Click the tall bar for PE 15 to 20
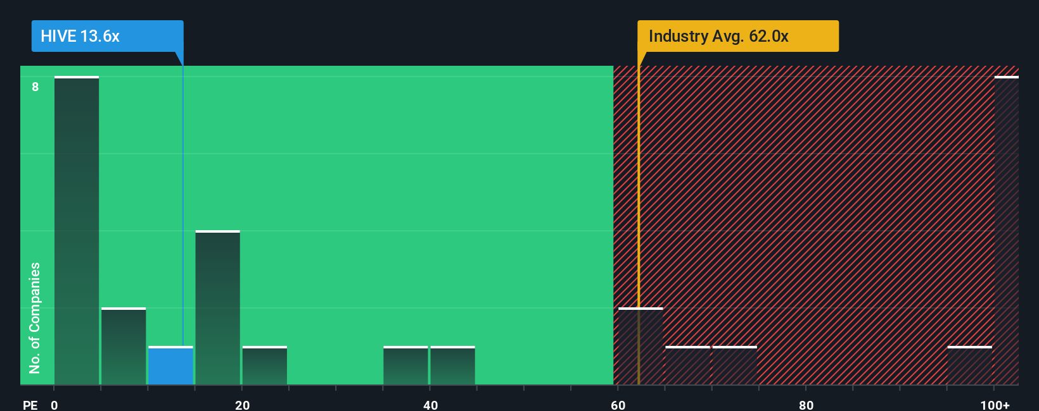Image resolution: width=1039 pixels, height=411 pixels. [218, 307]
